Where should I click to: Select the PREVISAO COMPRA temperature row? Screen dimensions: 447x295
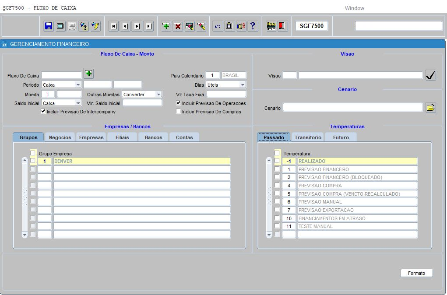click(357, 186)
